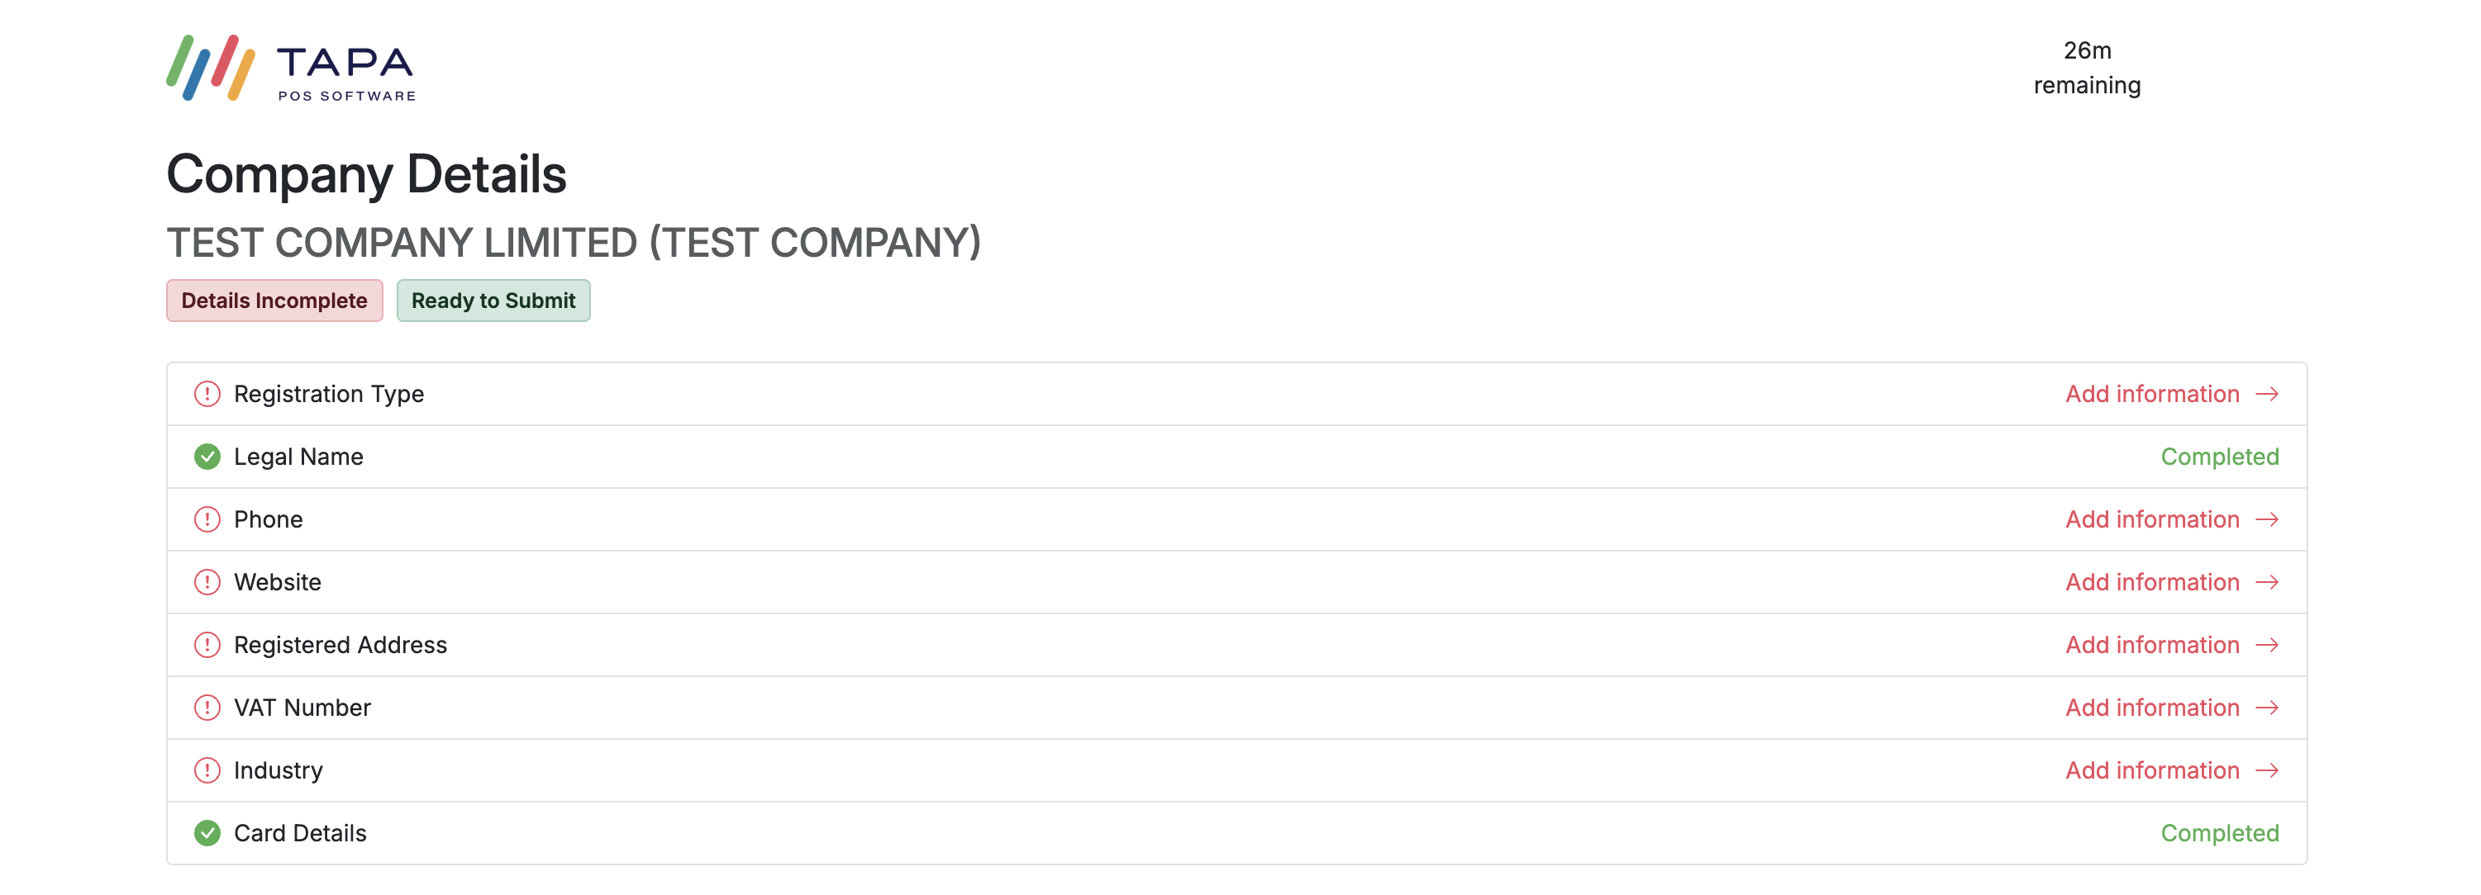Click the Details Incomplete badge
The width and height of the screenshot is (2481, 895).
(274, 299)
